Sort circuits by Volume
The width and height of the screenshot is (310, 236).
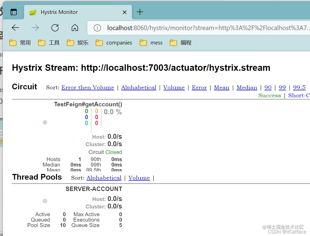(x=174, y=88)
